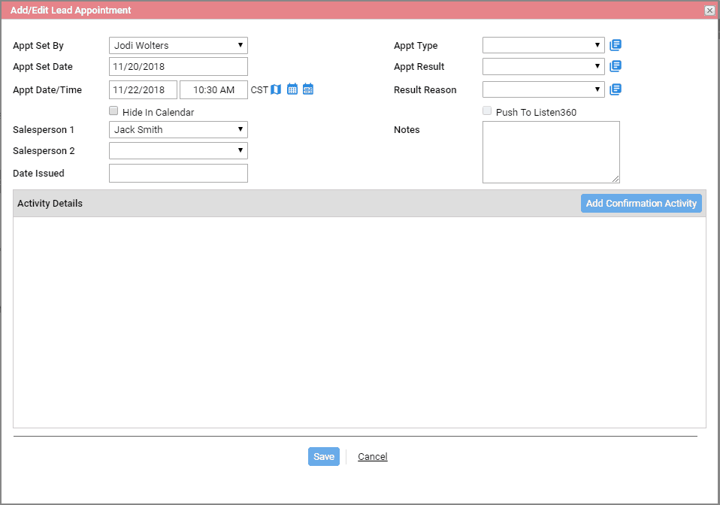Click the Cancel link

tap(372, 456)
